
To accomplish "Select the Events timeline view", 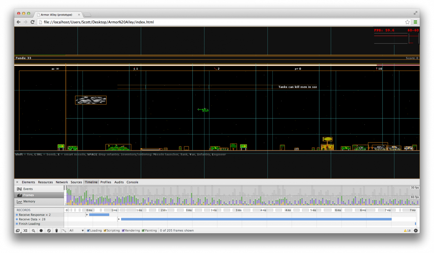I will 28,189.
